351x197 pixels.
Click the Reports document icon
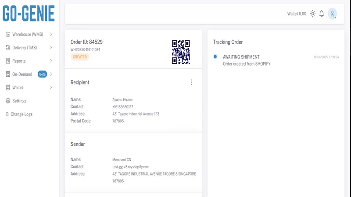click(x=8, y=61)
